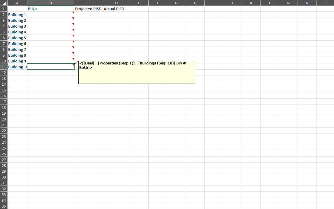This screenshot has width=334, height=209.
Task: Select column C header
Action: tap(89, 3)
